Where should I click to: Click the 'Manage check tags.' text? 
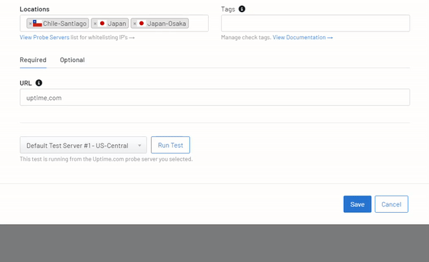click(246, 37)
